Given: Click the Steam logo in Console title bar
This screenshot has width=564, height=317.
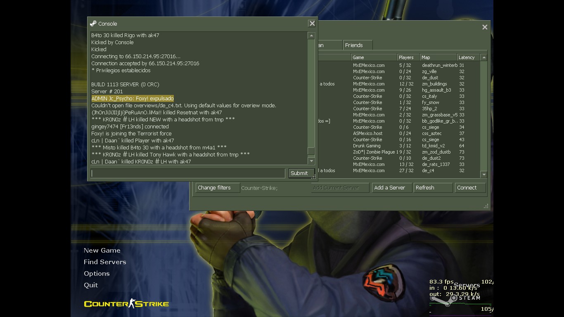Looking at the screenshot, I should tap(93, 24).
